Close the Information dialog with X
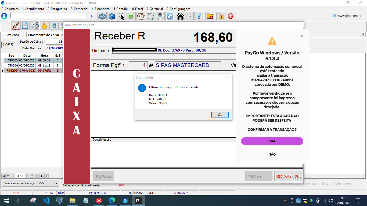This screenshot has height=206, width=367. pyautogui.click(x=228, y=78)
